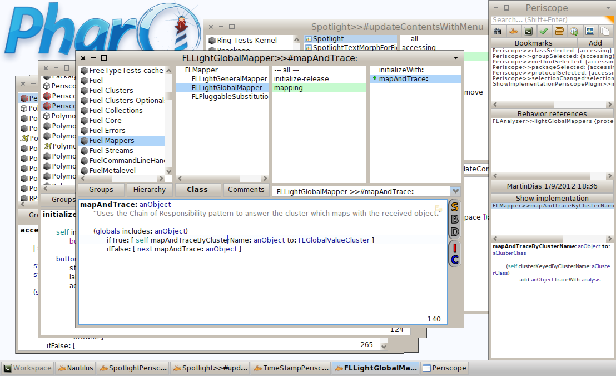
Task: Click the binoculars icon in Periscope toolbar
Action: pos(497,32)
